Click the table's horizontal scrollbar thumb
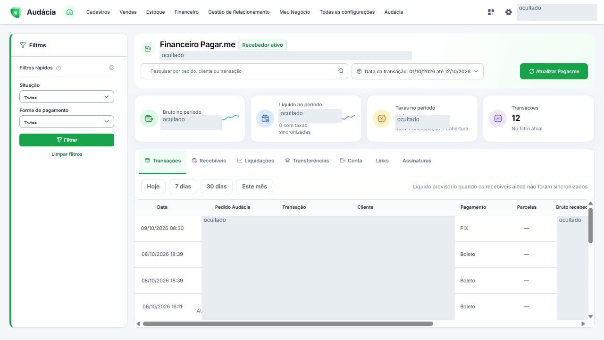This screenshot has width=604, height=340. (288, 324)
